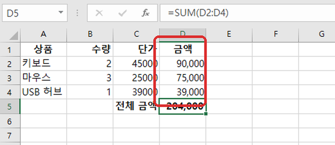The width and height of the screenshot is (335, 145).
Task: Click the Insert Function fx icon
Action: point(146,13)
